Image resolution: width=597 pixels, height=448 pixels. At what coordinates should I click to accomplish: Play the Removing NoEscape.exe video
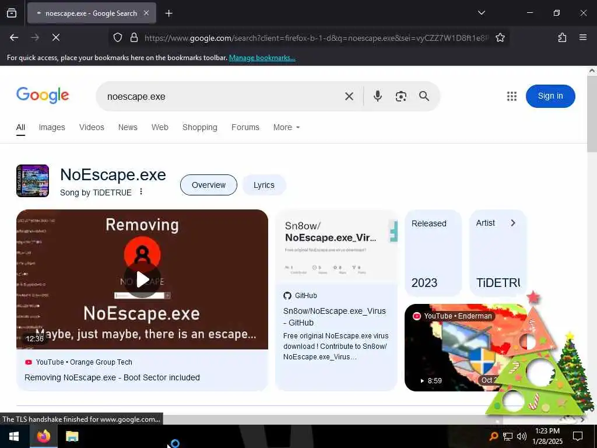click(142, 279)
